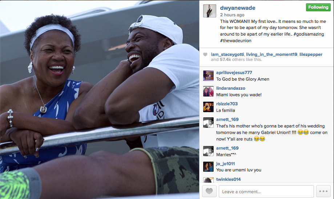Click the heart like button beside comment box
Image resolution: width=334 pixels, height=199 pixels.
pyautogui.click(x=209, y=191)
